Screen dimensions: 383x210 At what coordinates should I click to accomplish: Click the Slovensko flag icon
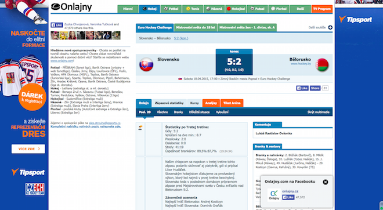coord(146,65)
